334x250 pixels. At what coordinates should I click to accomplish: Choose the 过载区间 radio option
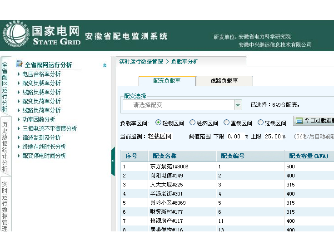point(260,123)
